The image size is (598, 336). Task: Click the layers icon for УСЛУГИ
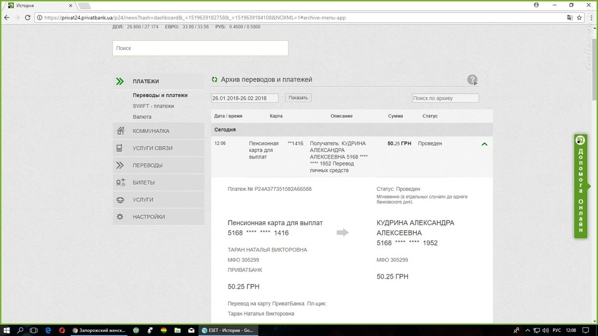[x=120, y=200]
